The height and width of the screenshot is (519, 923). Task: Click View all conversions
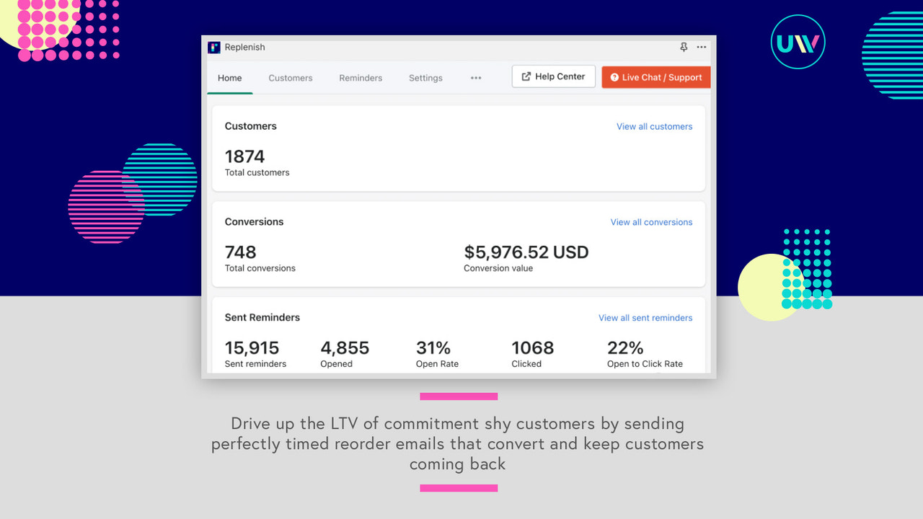point(651,222)
